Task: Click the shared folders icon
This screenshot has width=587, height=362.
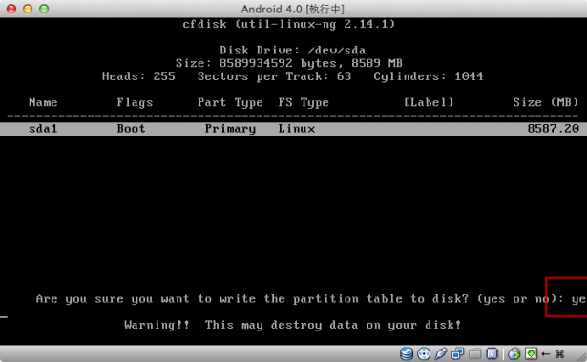Action: pyautogui.click(x=474, y=353)
